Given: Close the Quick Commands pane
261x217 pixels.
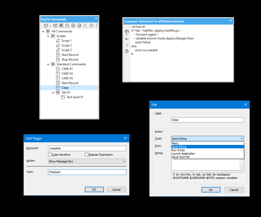Looking at the screenshot, I should 96,19.
